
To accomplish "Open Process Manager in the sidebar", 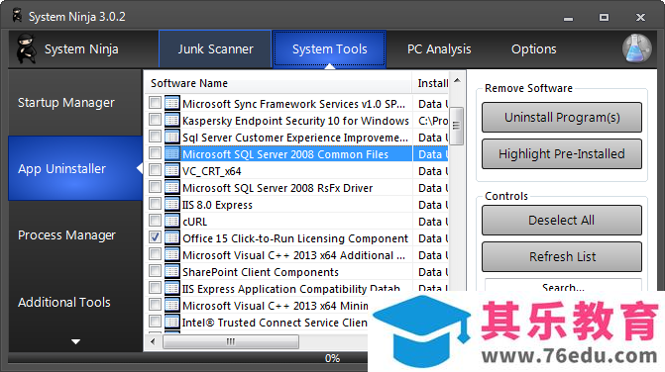I will tap(75, 234).
